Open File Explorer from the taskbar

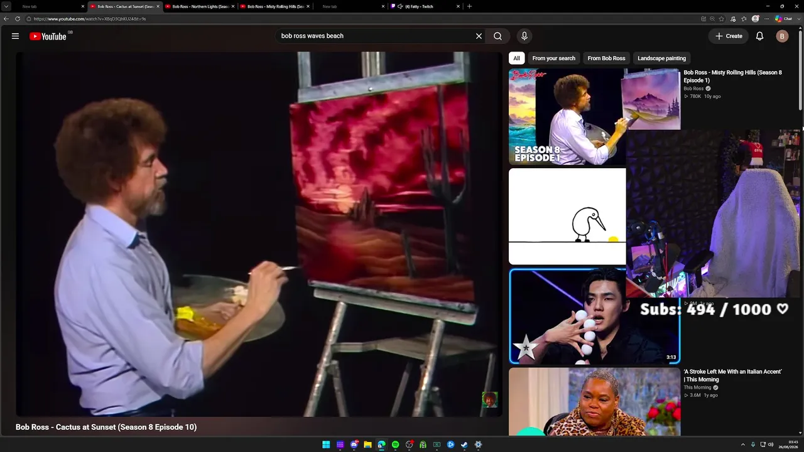(x=367, y=444)
